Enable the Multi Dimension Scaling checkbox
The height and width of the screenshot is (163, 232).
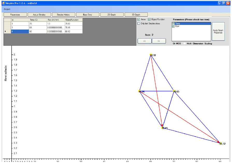pos(185,44)
